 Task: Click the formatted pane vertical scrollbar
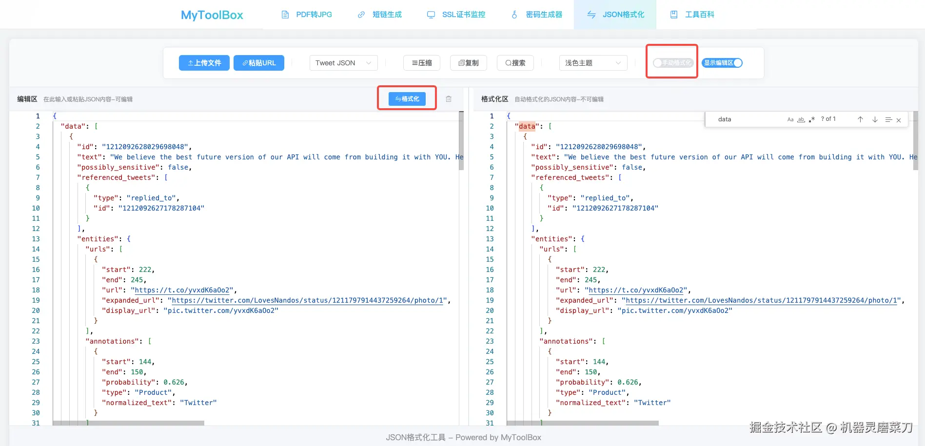916,140
